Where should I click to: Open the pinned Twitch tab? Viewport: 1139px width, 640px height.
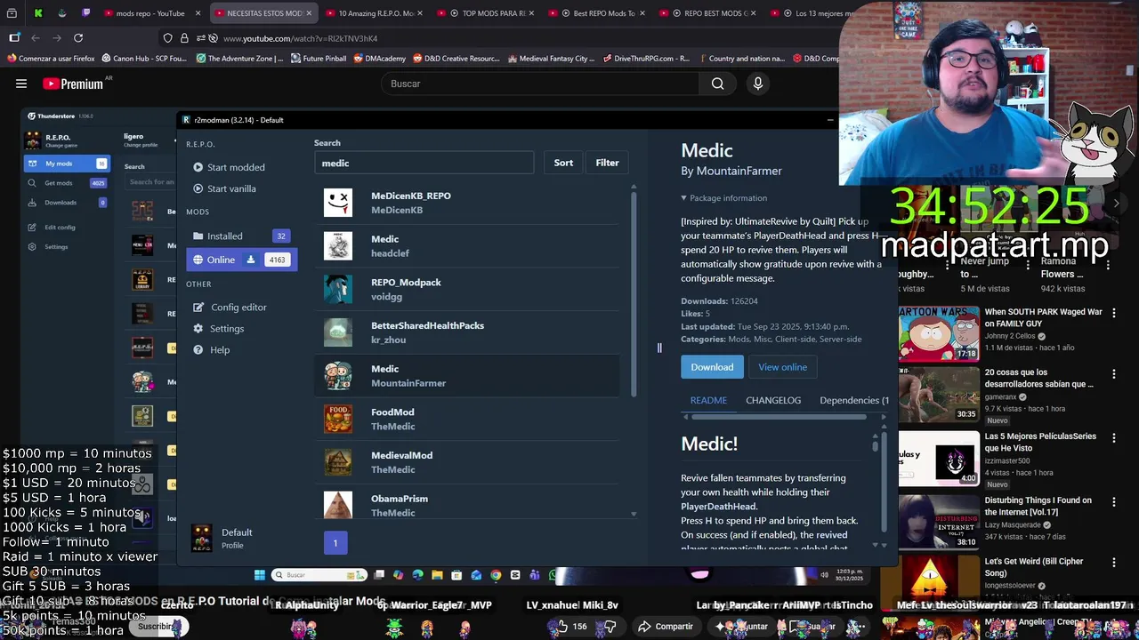(85, 13)
